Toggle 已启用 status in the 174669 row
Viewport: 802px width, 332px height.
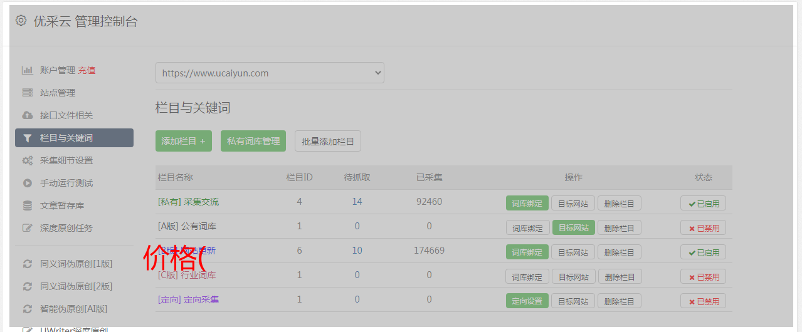click(704, 252)
